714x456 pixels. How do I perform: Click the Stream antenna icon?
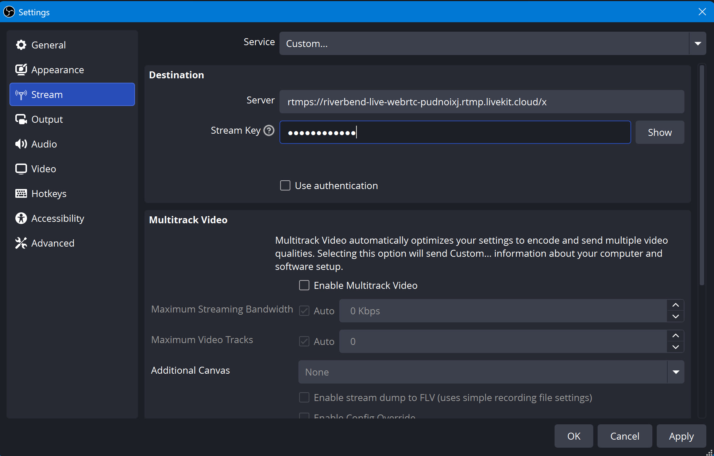click(x=21, y=95)
